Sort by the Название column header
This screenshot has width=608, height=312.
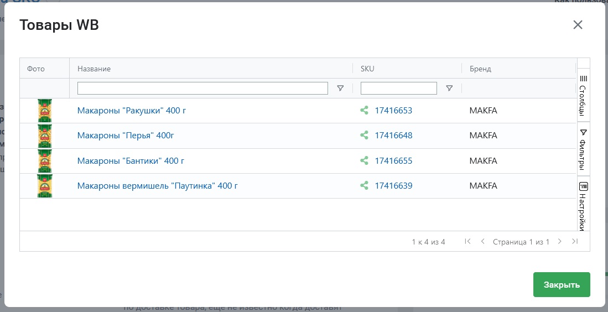point(94,69)
